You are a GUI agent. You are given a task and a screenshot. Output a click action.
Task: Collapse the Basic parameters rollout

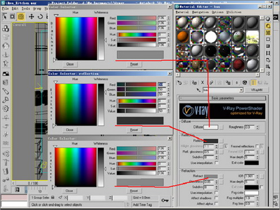pos(222,98)
